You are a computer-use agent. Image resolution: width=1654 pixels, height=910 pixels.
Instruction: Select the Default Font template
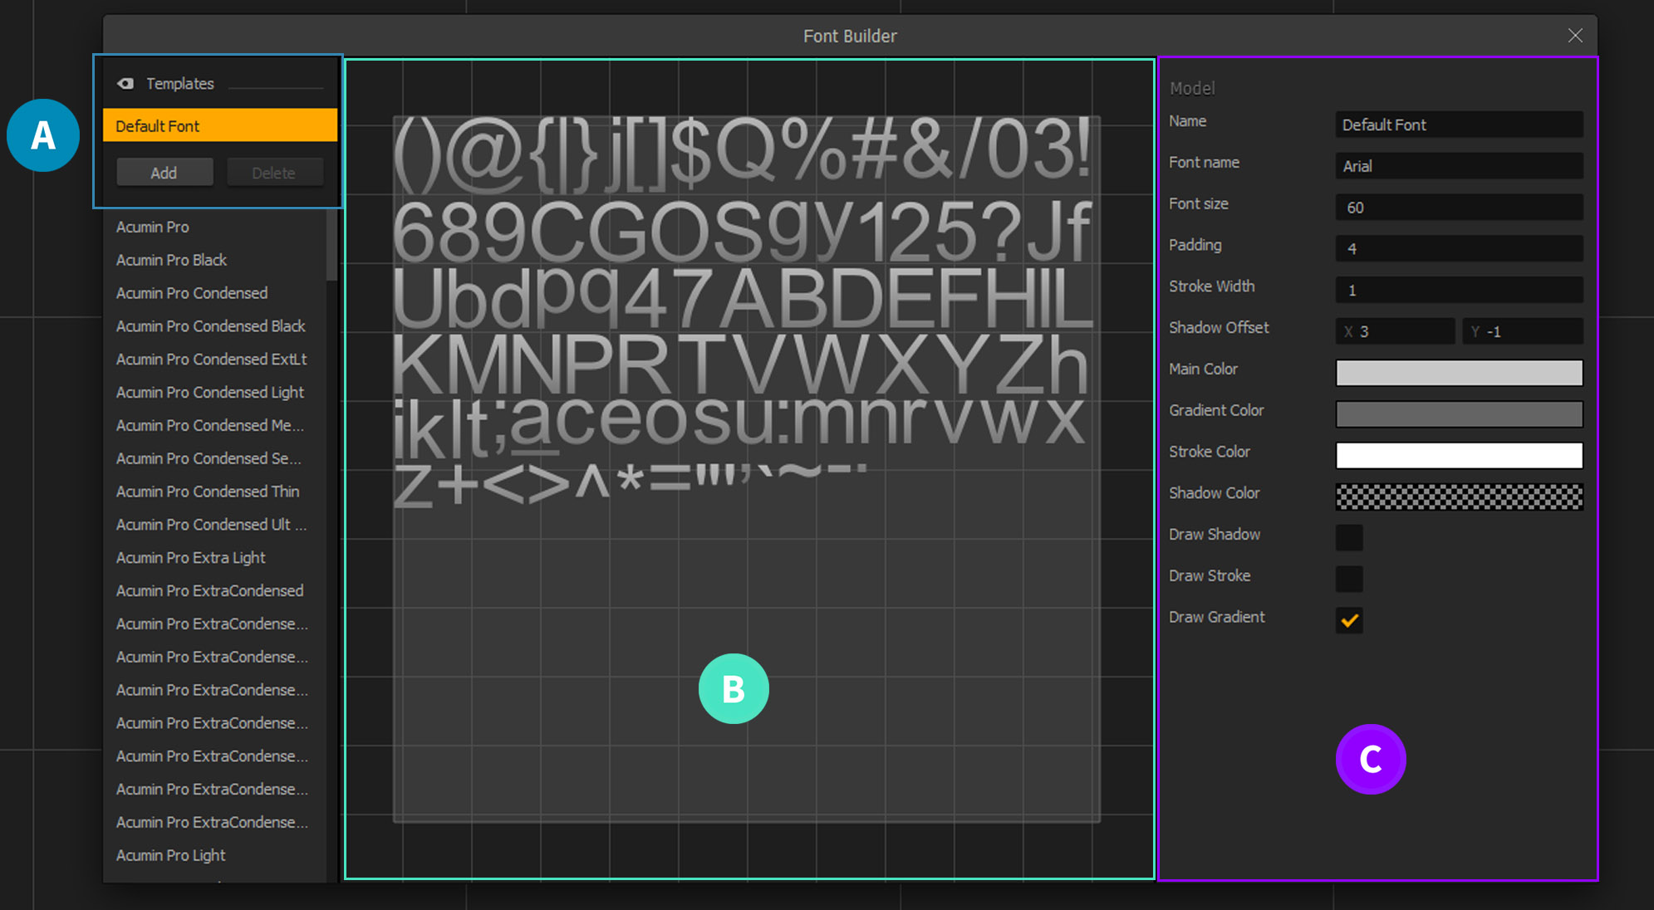220,125
